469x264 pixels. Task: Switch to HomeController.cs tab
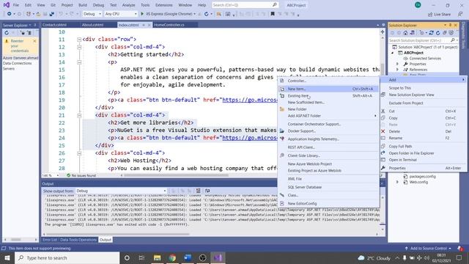pos(169,25)
